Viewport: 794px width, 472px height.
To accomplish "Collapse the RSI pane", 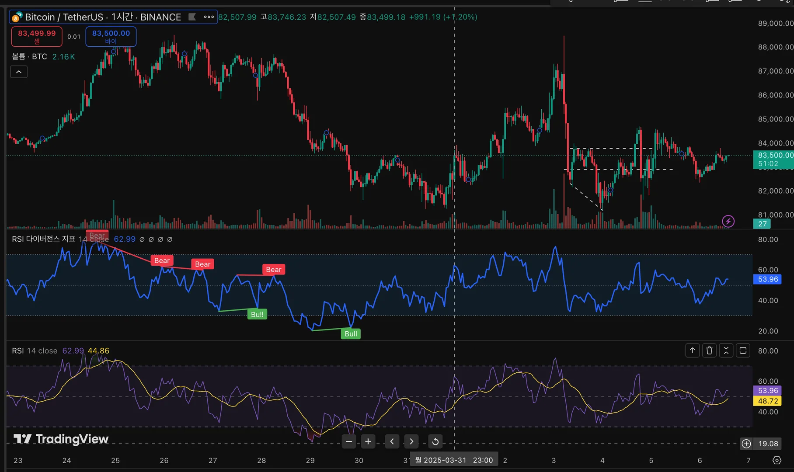I will (x=726, y=351).
